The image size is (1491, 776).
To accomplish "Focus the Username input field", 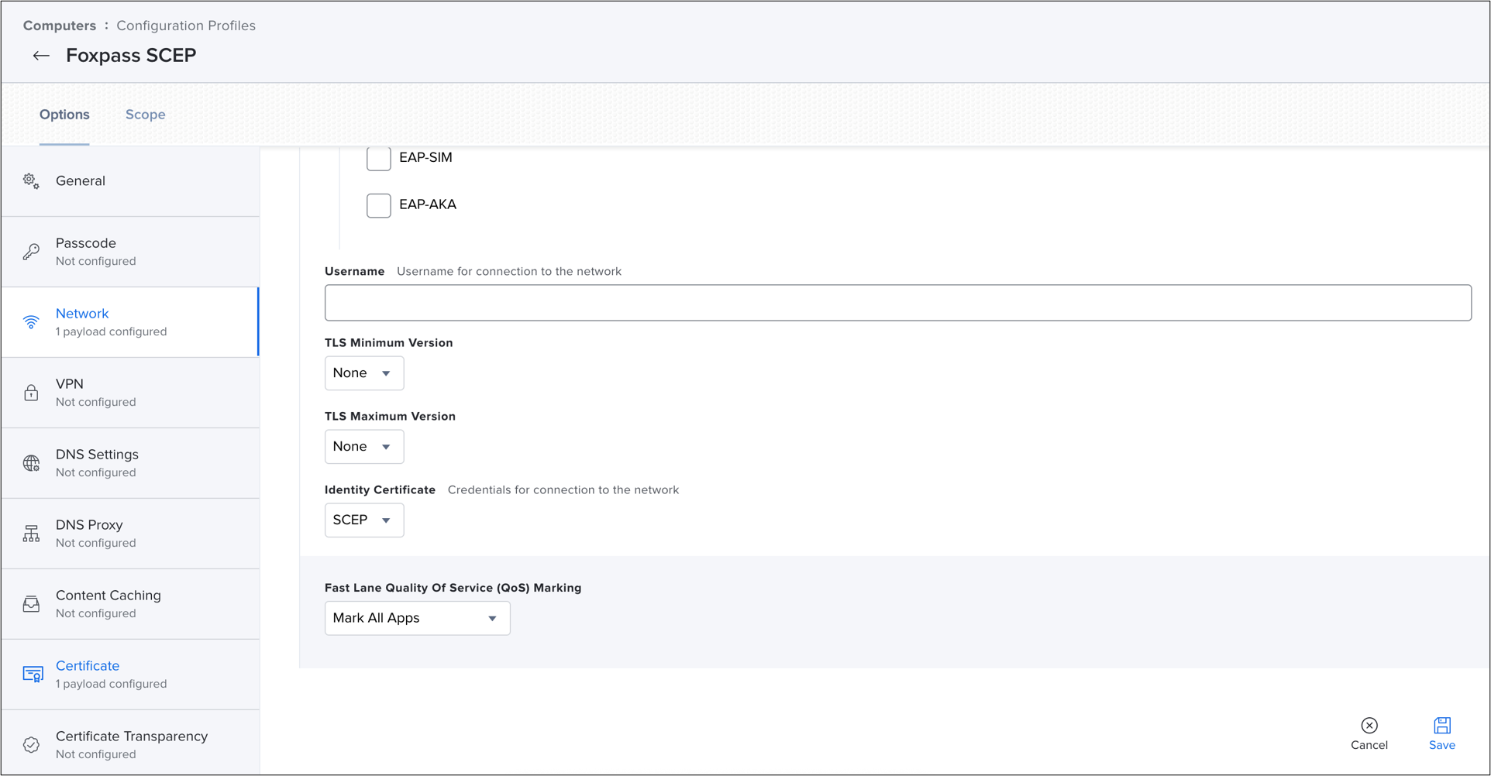I will coord(898,303).
